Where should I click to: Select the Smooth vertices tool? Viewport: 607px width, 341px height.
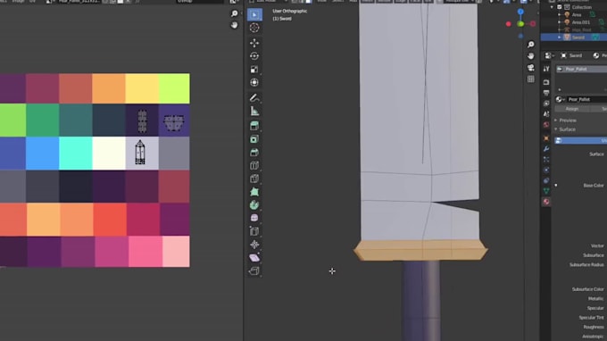(254, 219)
